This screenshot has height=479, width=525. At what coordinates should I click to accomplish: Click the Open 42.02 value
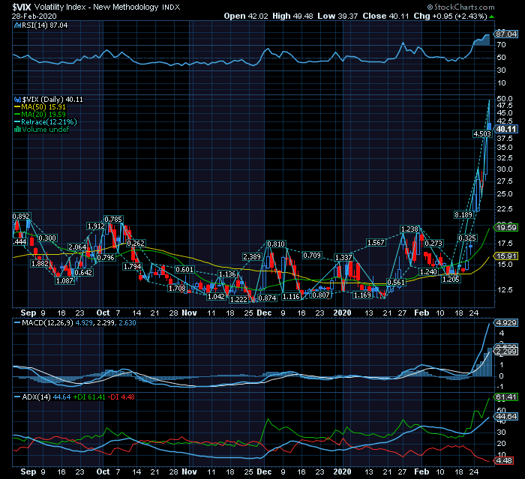pos(246,16)
